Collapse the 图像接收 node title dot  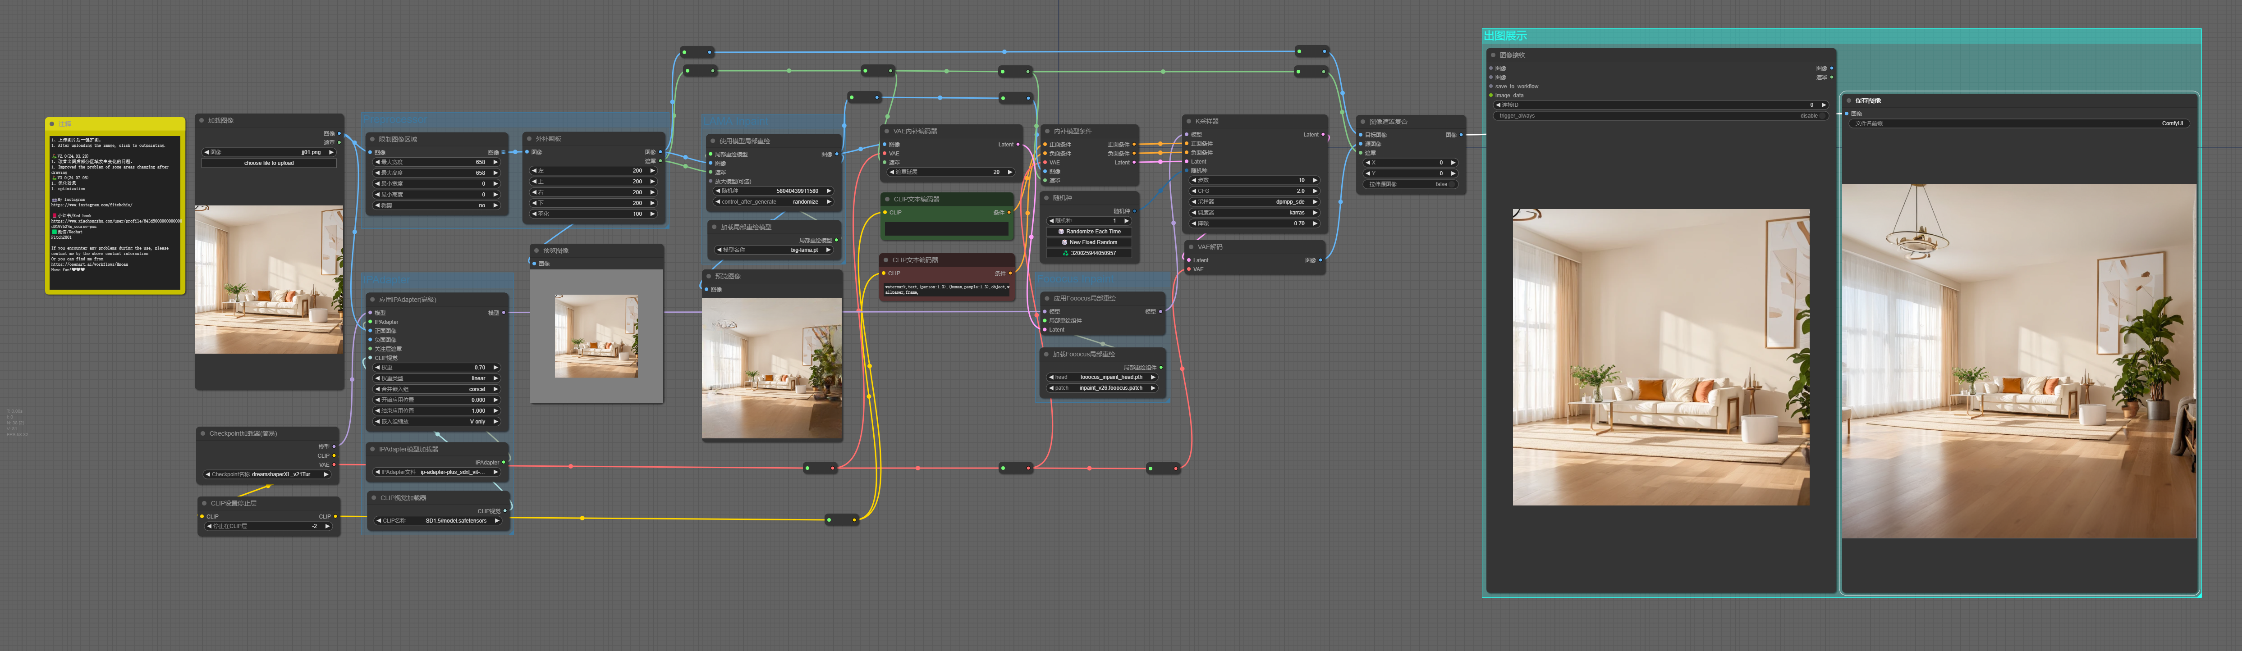pos(1494,55)
